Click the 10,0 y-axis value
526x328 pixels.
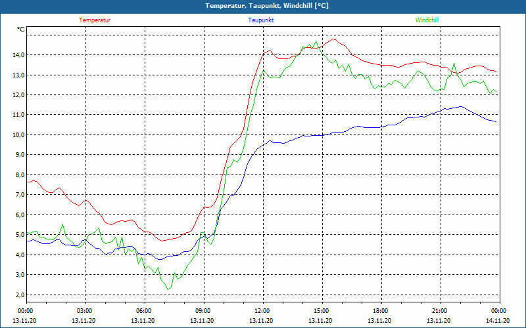click(18, 135)
